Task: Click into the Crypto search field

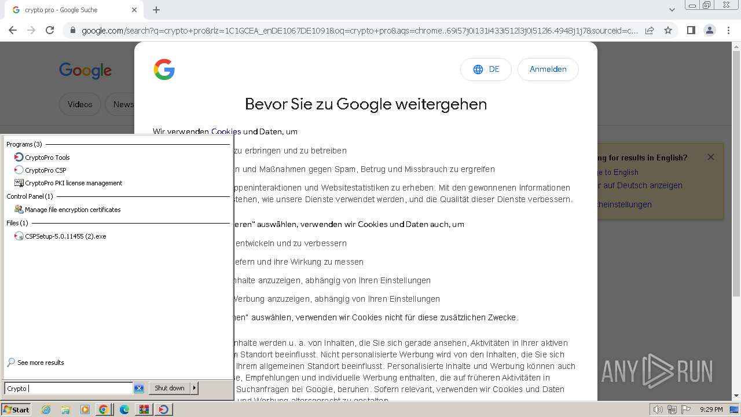Action: [x=69, y=389]
